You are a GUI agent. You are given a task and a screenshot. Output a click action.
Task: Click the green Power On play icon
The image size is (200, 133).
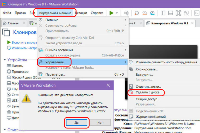tap(111, 13)
